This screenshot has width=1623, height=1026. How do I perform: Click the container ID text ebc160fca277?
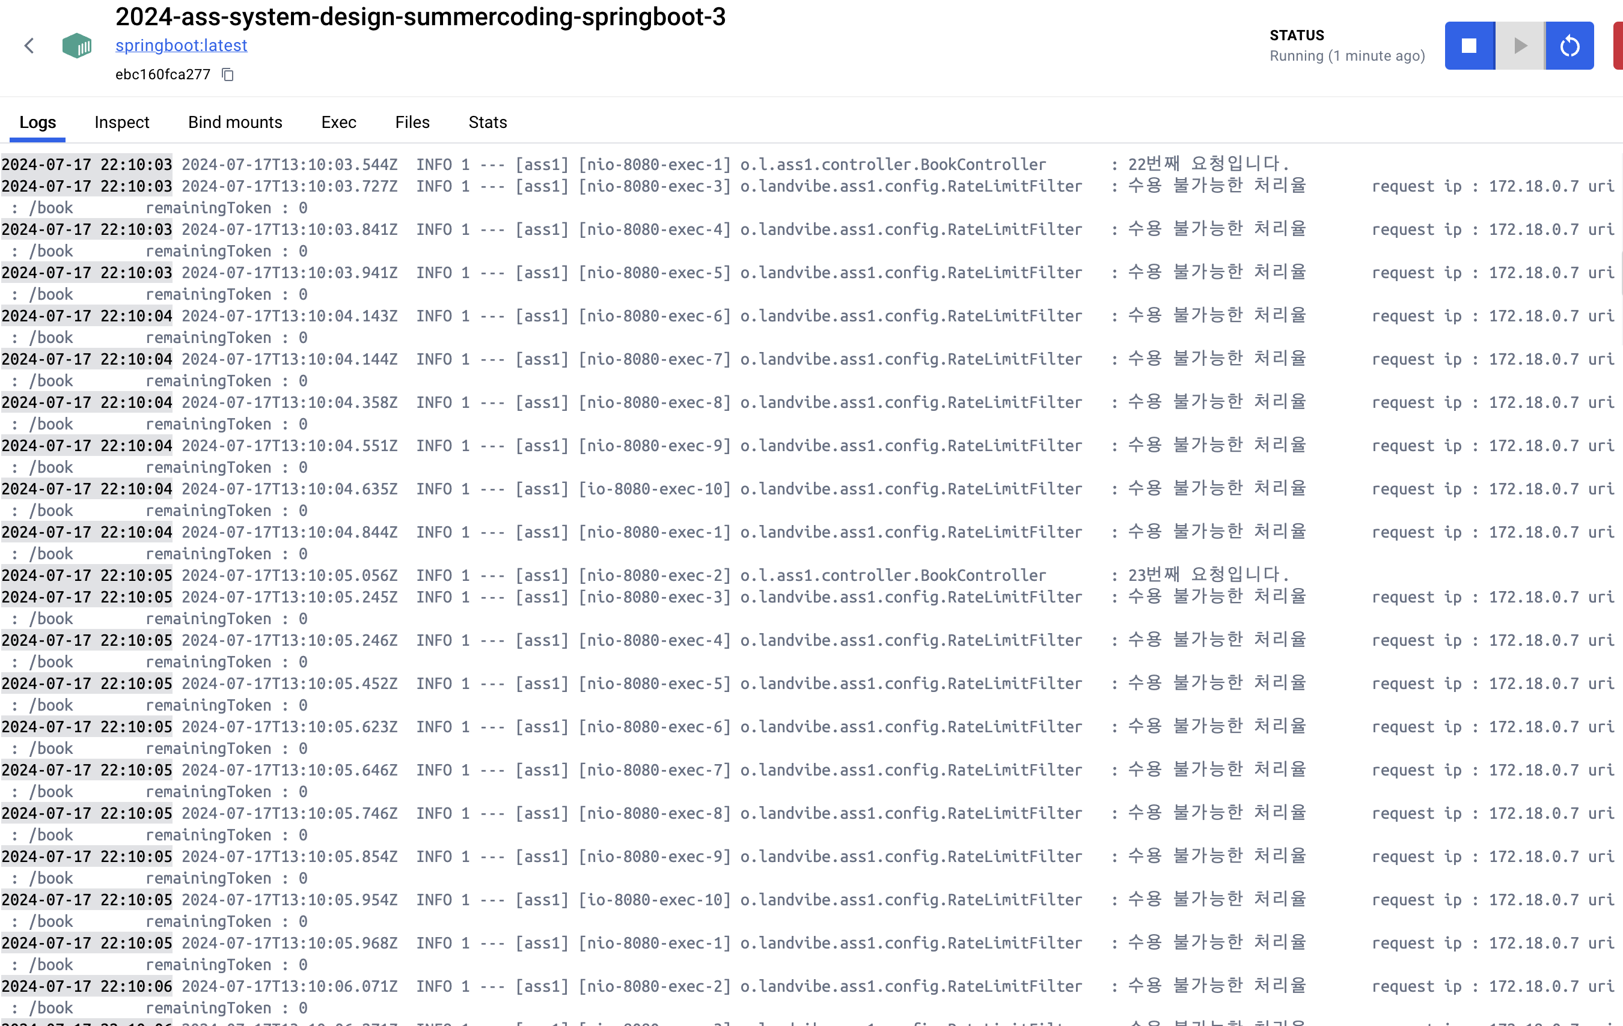tap(162, 74)
